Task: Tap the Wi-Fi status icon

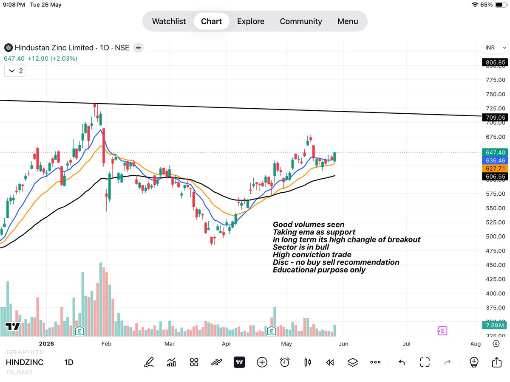Action: coord(475,5)
